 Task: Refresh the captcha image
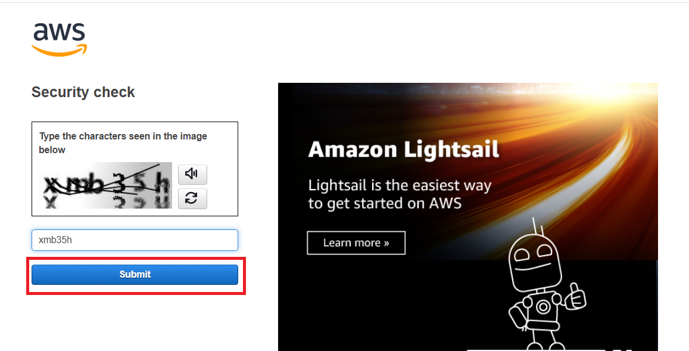(192, 198)
